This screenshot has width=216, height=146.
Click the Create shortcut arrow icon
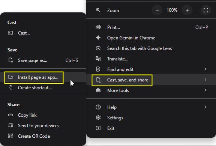coord(10,87)
